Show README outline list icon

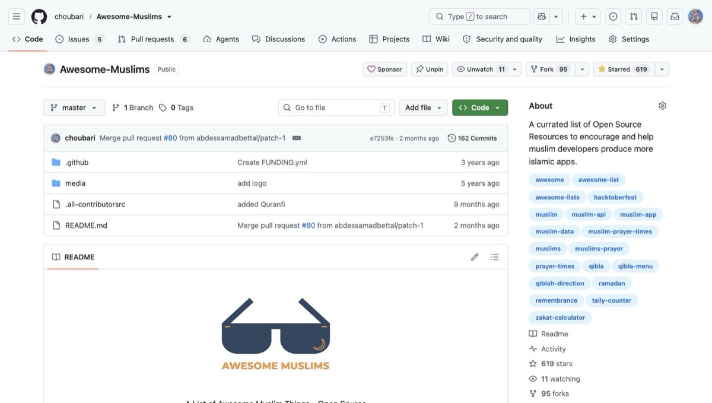pos(495,257)
